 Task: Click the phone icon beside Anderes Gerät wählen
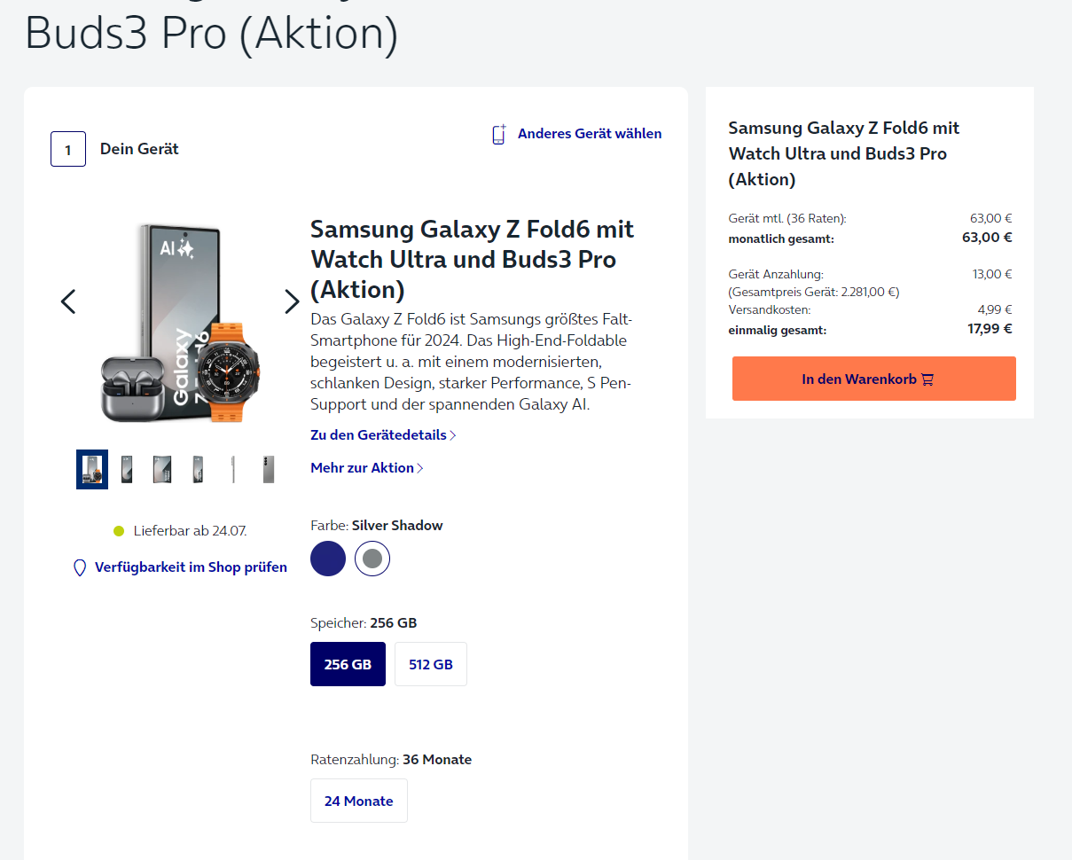499,134
